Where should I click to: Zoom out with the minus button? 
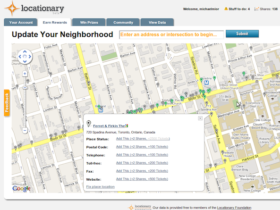(x=25, y=130)
